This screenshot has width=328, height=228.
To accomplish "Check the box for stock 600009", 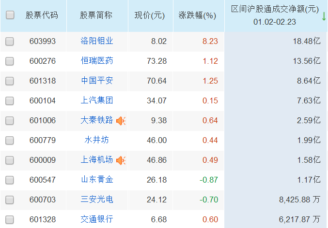I will 10,160.
